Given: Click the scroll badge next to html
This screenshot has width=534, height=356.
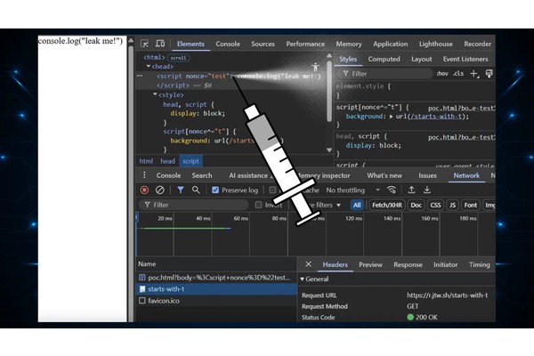Looking at the screenshot, I should click(179, 58).
